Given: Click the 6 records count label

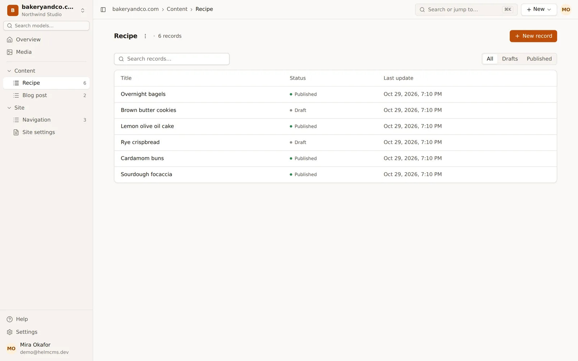Looking at the screenshot, I should [x=170, y=36].
